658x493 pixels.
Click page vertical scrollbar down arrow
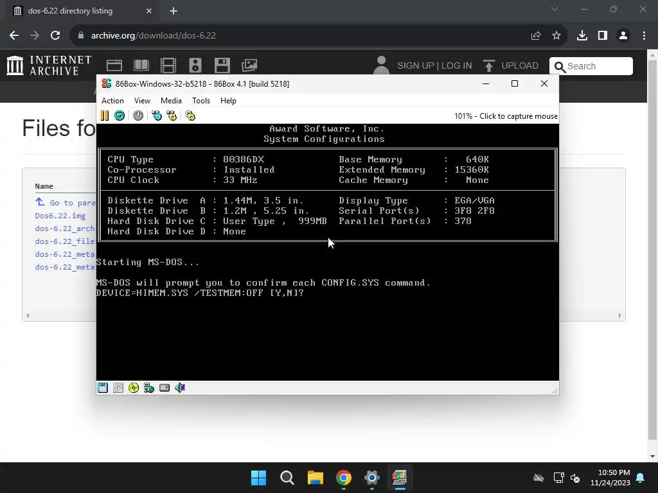653,456
